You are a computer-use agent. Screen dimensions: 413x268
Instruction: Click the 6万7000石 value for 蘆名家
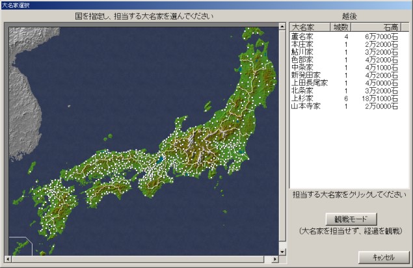[381, 36]
